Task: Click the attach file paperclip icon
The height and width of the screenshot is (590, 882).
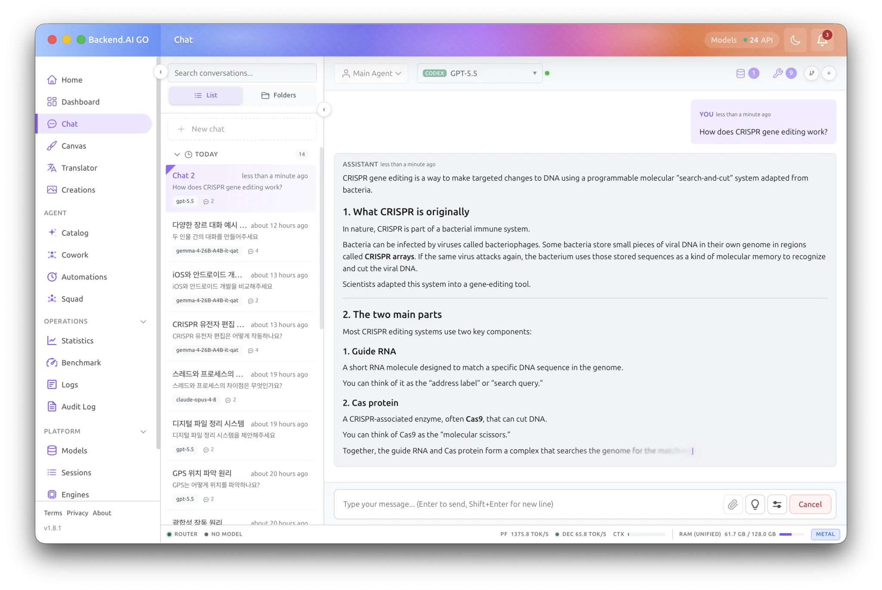Action: (733, 504)
